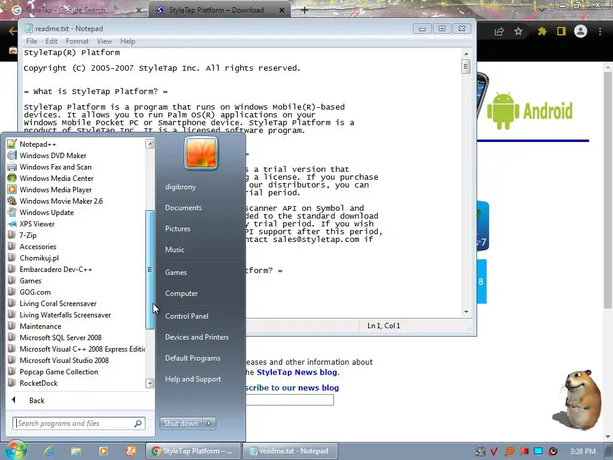
Task: Open Control Panel
Action: coord(187,316)
